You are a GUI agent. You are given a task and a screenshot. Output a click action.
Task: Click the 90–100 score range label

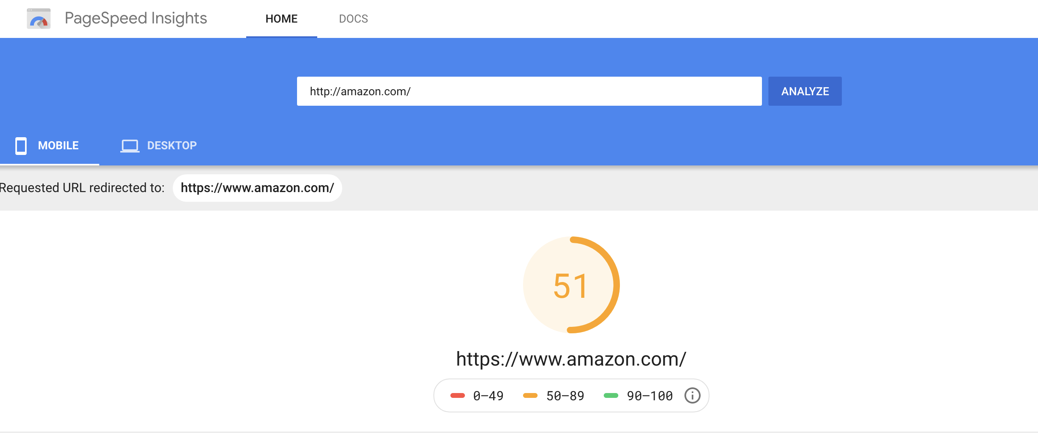pos(649,396)
